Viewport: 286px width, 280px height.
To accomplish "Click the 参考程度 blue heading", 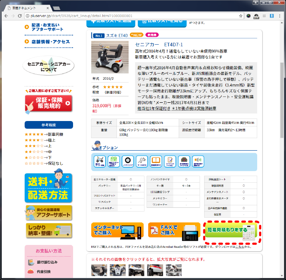I will click(x=49, y=125).
